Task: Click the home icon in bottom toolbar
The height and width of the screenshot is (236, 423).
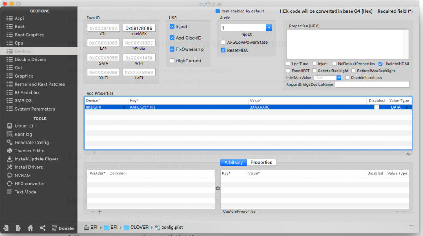Action: coord(30,228)
